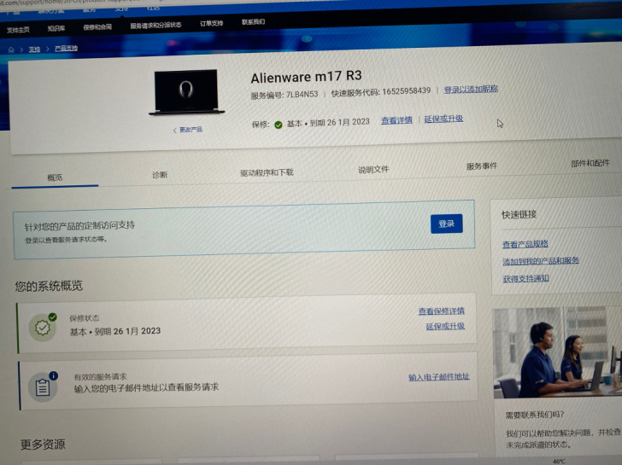Click the 产品支持 breadcrumb link
This screenshot has width=622, height=465.
pos(67,49)
